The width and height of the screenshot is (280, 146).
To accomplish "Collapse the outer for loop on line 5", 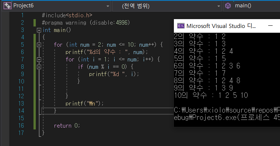I will click(x=39, y=45).
